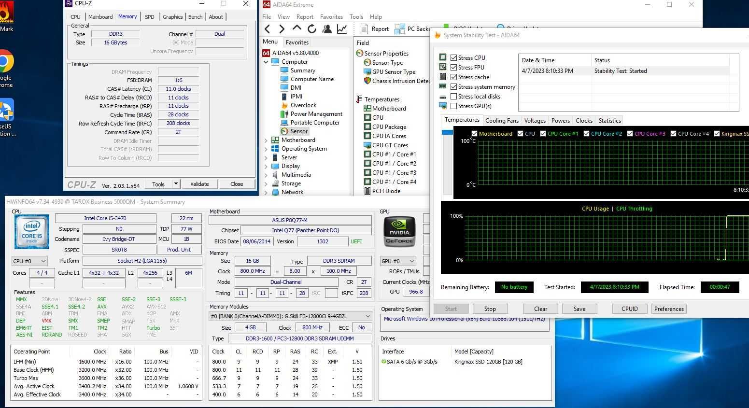
Task: Click the NVIDIA GeForce logo in HWiNFO
Action: (399, 232)
